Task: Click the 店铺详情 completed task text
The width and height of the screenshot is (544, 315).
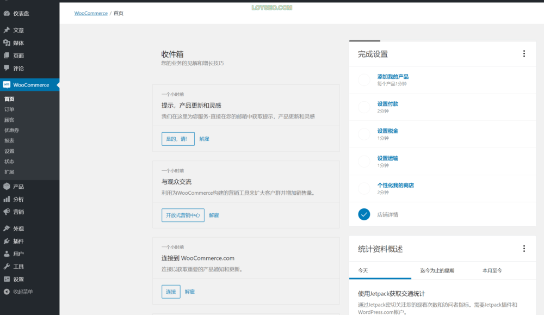Action: (x=387, y=215)
